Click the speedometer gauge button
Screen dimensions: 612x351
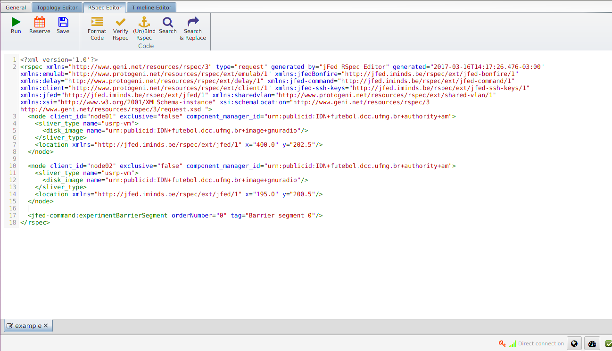tap(593, 344)
